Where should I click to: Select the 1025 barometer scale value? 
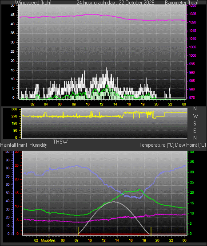(192, 14)
